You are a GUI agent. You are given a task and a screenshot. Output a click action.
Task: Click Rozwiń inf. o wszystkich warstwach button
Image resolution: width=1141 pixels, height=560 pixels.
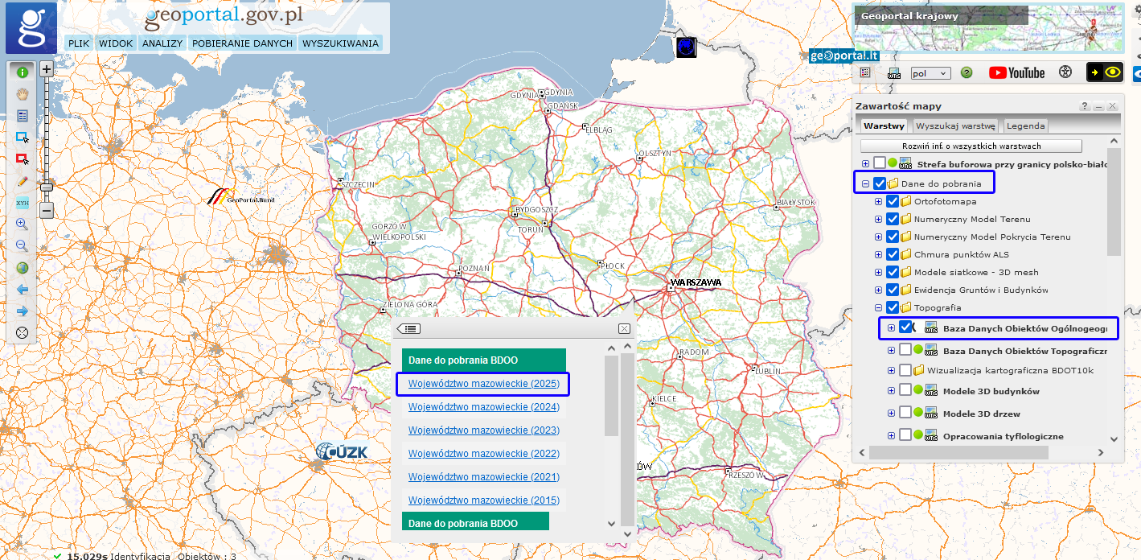(x=971, y=146)
